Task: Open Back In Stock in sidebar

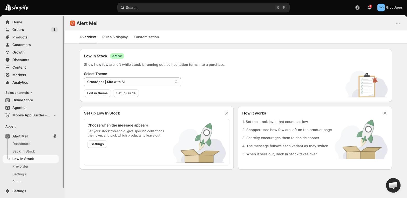Action: [24, 151]
